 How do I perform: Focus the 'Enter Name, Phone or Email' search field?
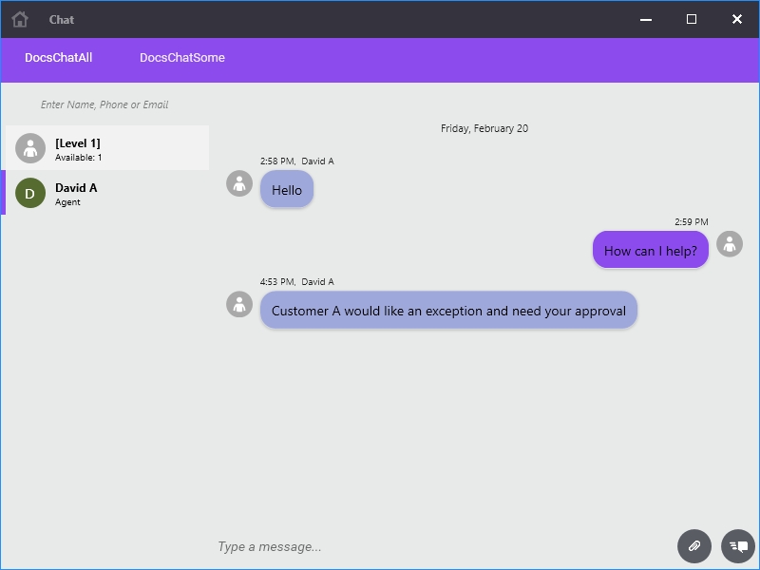click(x=104, y=104)
